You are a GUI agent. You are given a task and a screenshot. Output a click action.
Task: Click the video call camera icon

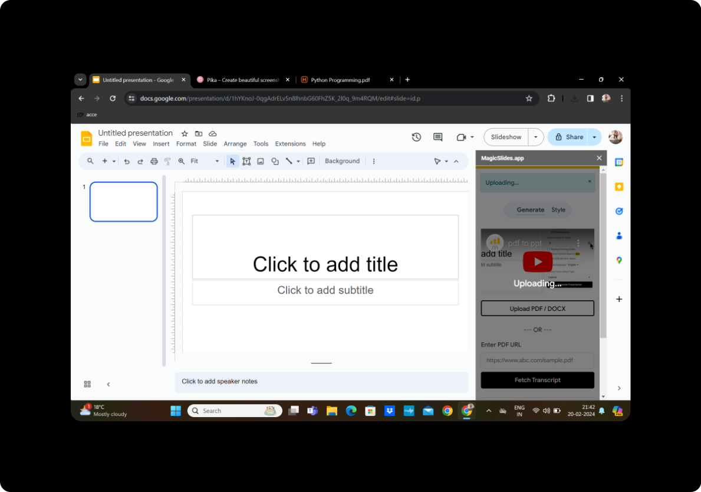point(462,137)
